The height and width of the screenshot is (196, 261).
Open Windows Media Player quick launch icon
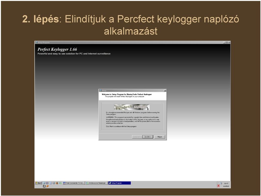click(54, 183)
